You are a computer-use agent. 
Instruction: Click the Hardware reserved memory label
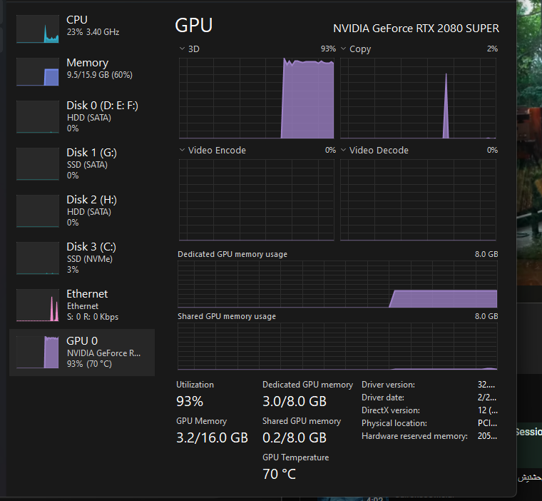point(414,436)
